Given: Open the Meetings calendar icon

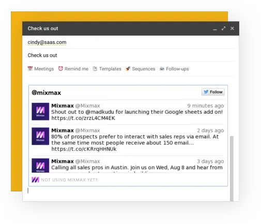Looking at the screenshot, I should coord(30,68).
